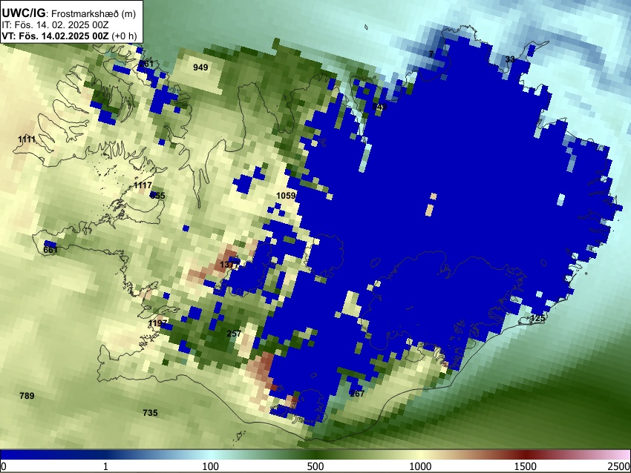Viewport: 631px width, 473px height.
Task: Choose the 257 value in the green area
Action: 234,334
